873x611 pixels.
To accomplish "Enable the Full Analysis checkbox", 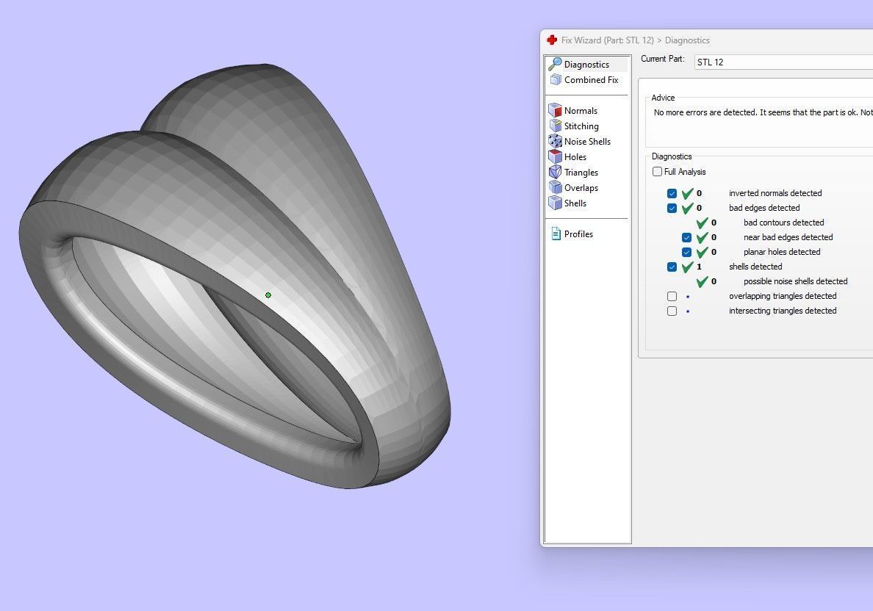I will tap(657, 171).
